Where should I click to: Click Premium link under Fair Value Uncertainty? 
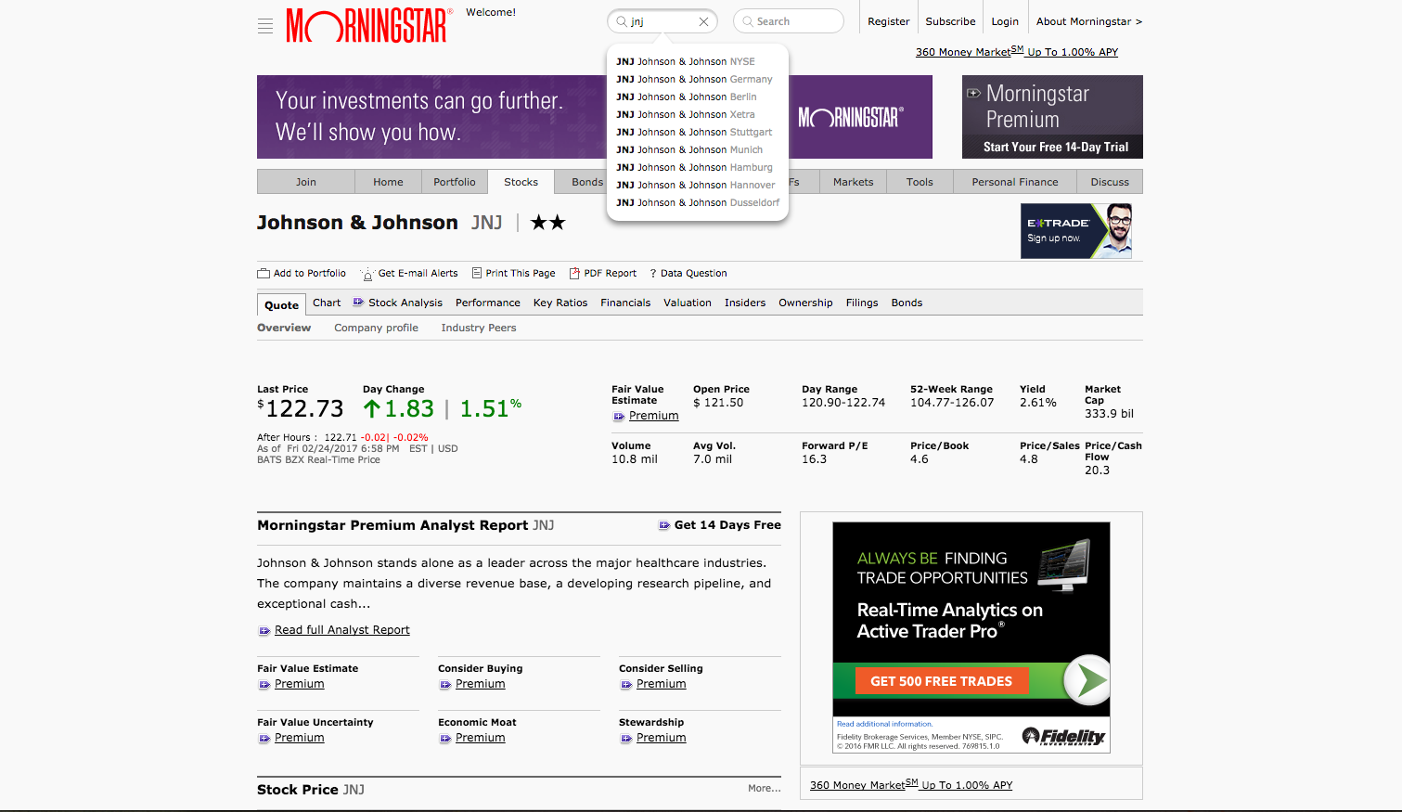coord(300,738)
